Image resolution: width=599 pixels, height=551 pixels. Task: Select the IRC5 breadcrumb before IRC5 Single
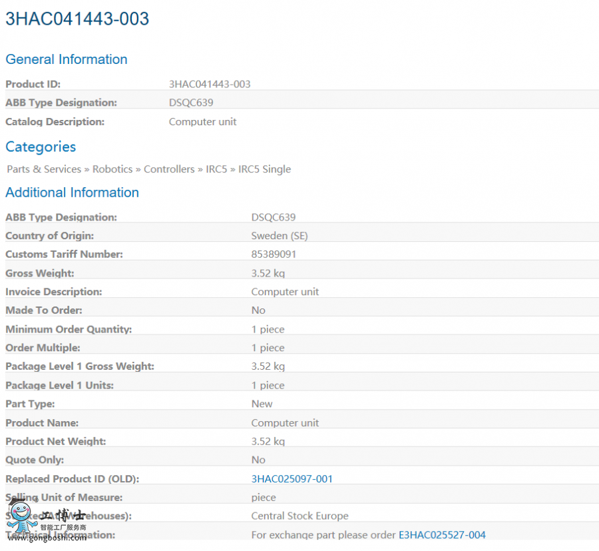coord(216,169)
